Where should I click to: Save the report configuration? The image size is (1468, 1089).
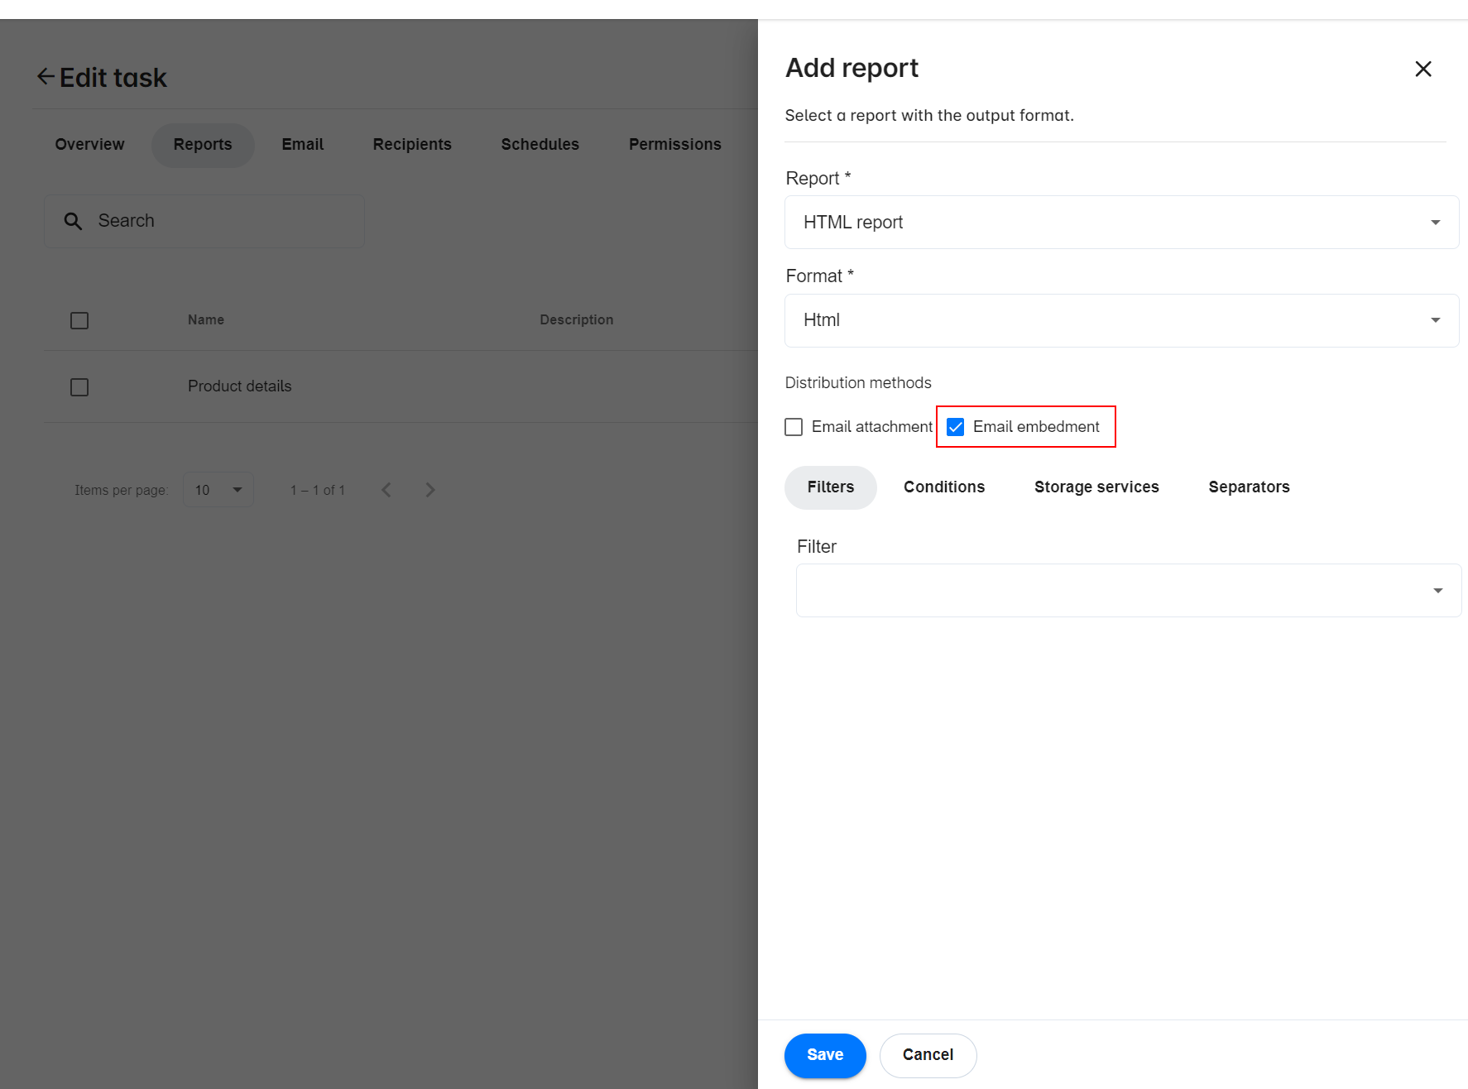pos(825,1055)
